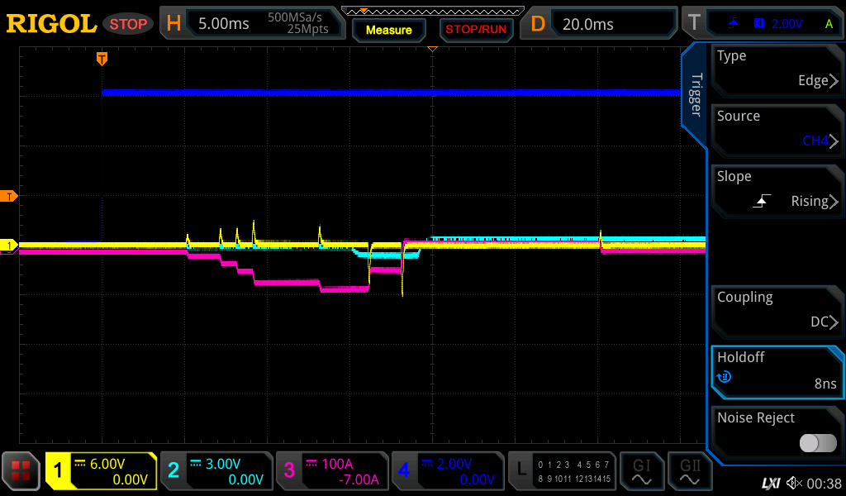Expand the trigger Source CH4 selector
Screen dimensions: 846x496
point(777,129)
